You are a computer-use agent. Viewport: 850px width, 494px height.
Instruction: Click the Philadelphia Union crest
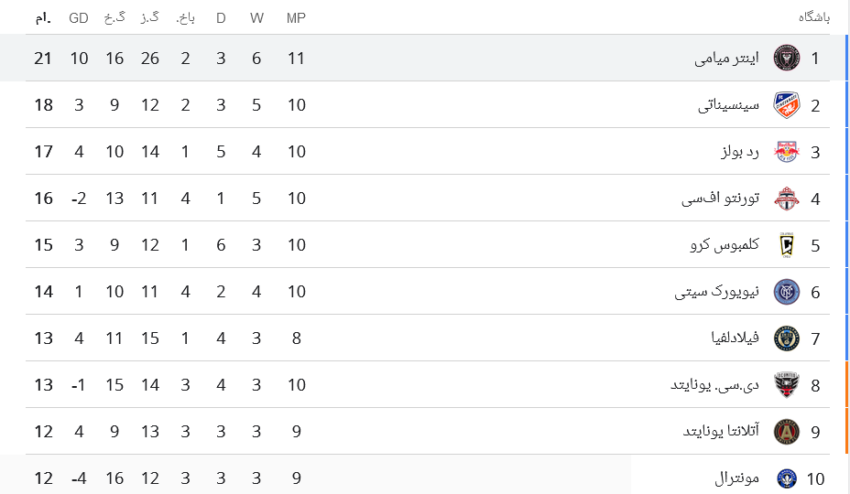click(787, 338)
